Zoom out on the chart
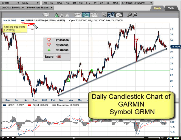This screenshot has width=181, height=140. 135,15
